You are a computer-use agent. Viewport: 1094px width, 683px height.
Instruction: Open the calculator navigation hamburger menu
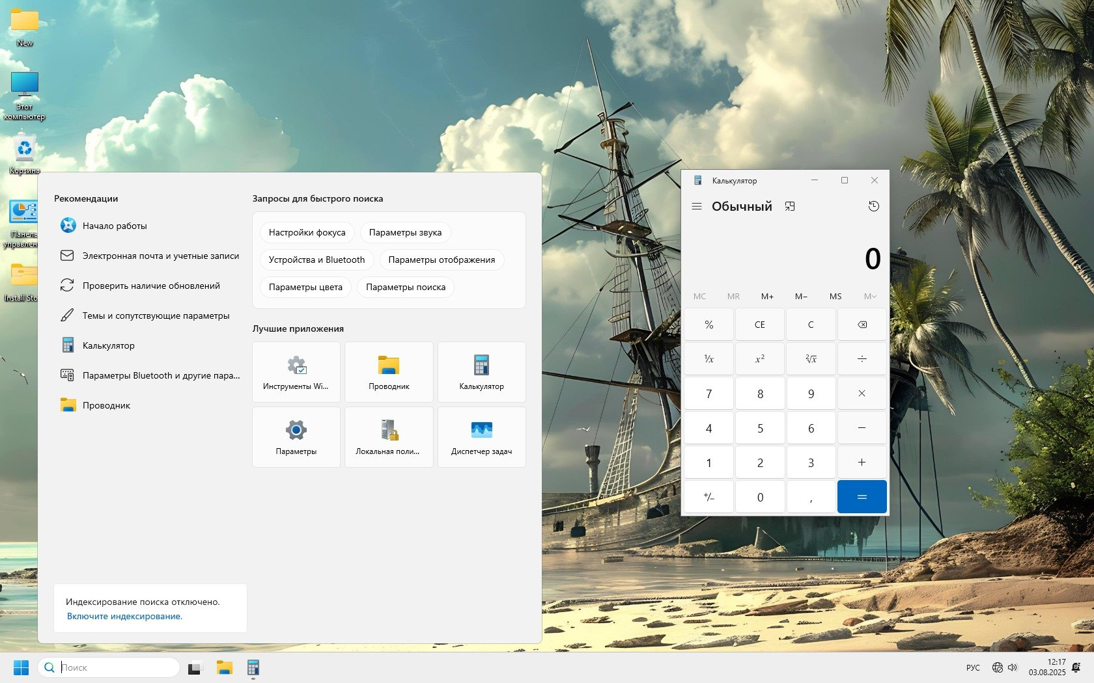tap(696, 206)
